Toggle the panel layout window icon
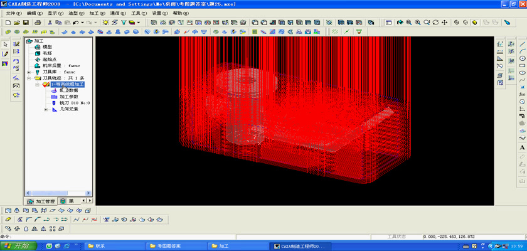527x251 pixels. [x=389, y=23]
